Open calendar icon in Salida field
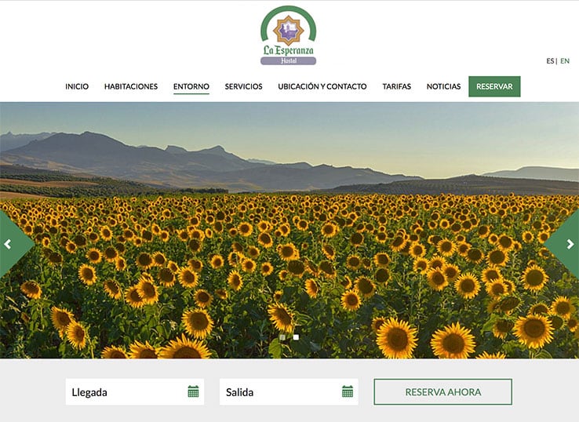 [348, 391]
